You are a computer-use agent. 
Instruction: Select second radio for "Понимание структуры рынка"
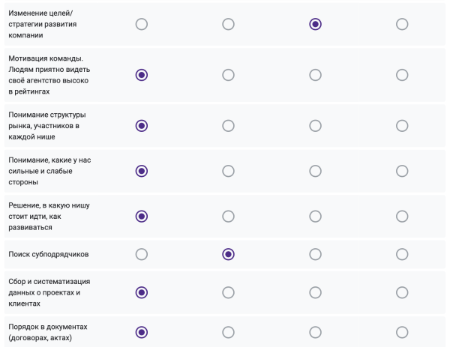tap(229, 125)
